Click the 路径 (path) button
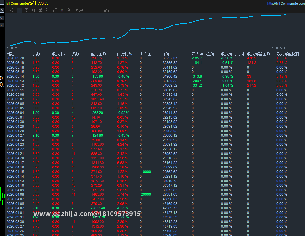This screenshot has width=305, height=237. pos(107,10)
